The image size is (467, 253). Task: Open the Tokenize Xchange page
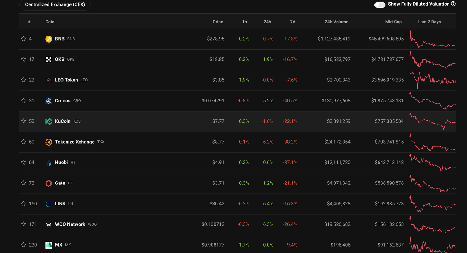click(x=75, y=142)
